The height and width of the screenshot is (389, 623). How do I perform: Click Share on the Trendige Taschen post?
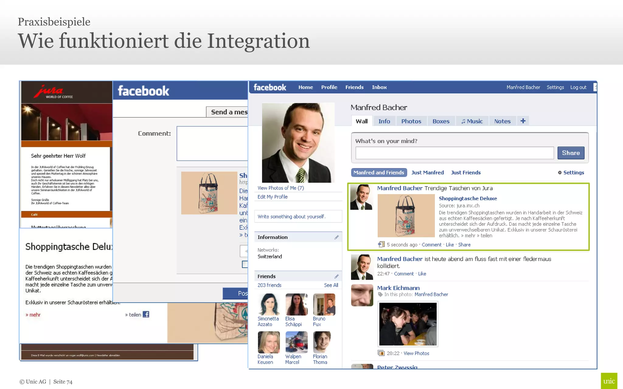[464, 245]
